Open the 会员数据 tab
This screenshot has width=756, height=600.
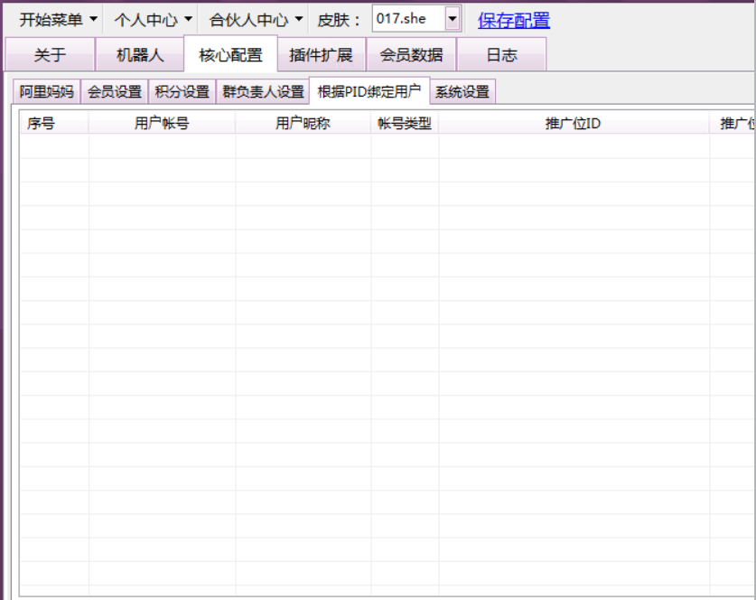411,55
